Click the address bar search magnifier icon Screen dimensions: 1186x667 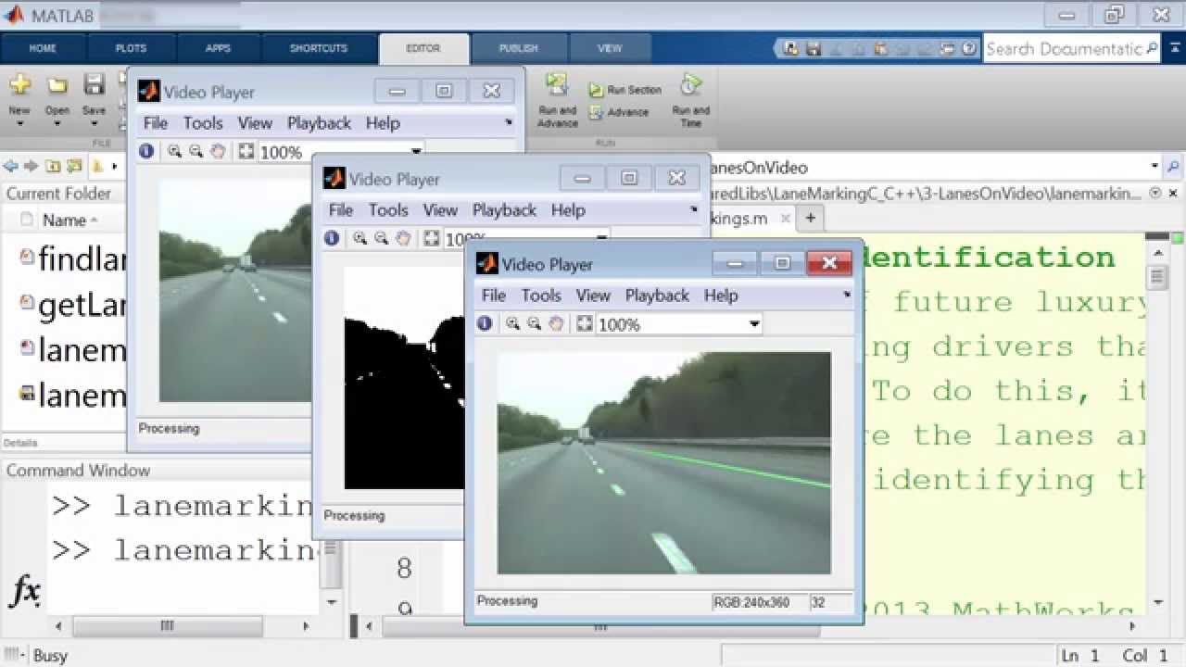pyautogui.click(x=1173, y=167)
